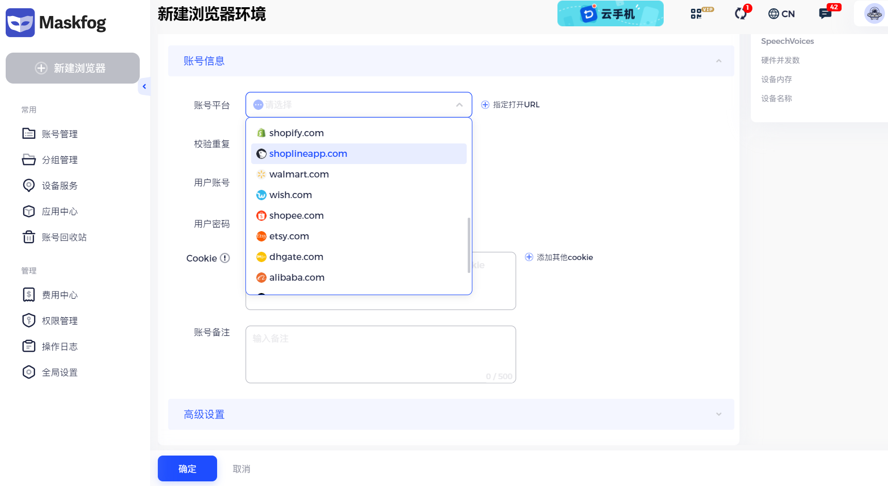The height and width of the screenshot is (486, 888).
Task: Click the 操作日志 log icon
Action: pos(29,346)
